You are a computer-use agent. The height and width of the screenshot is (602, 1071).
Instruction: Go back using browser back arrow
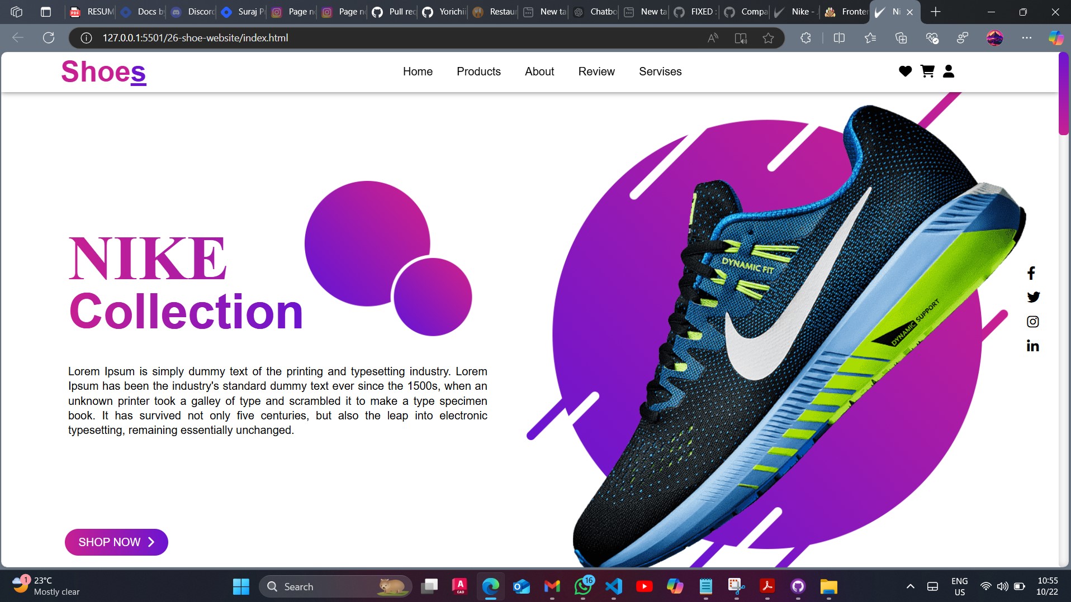(18, 38)
